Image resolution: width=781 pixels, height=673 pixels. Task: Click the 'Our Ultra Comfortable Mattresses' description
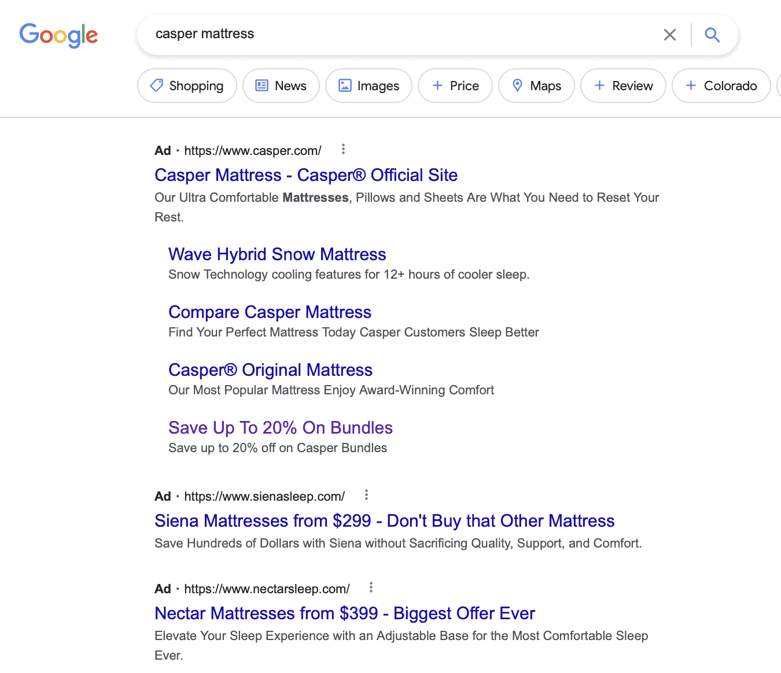click(407, 207)
